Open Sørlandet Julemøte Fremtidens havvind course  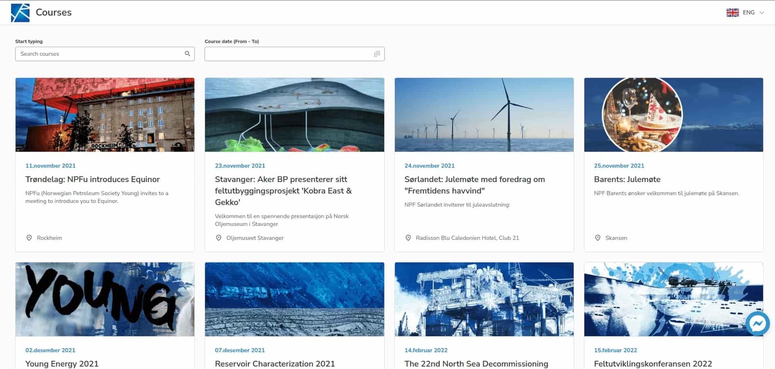[475, 185]
